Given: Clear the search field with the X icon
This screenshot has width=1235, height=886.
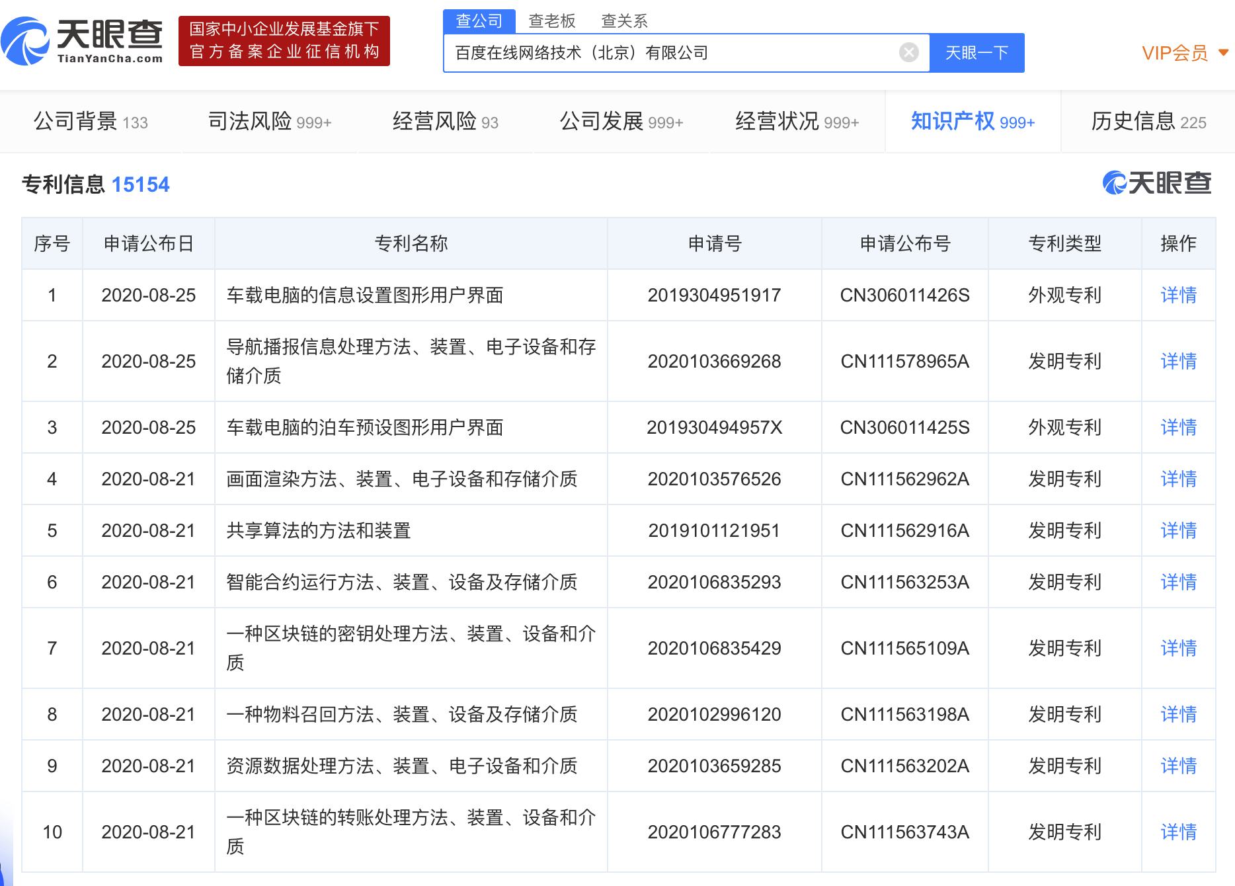Looking at the screenshot, I should pos(908,52).
